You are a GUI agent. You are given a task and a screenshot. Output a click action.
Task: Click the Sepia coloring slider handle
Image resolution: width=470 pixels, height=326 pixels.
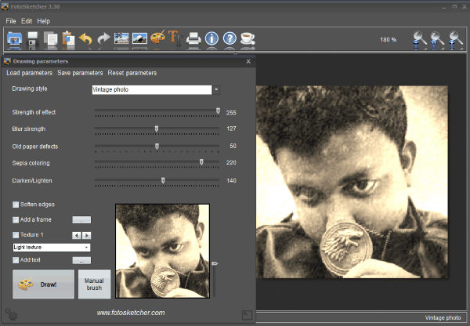click(x=201, y=162)
